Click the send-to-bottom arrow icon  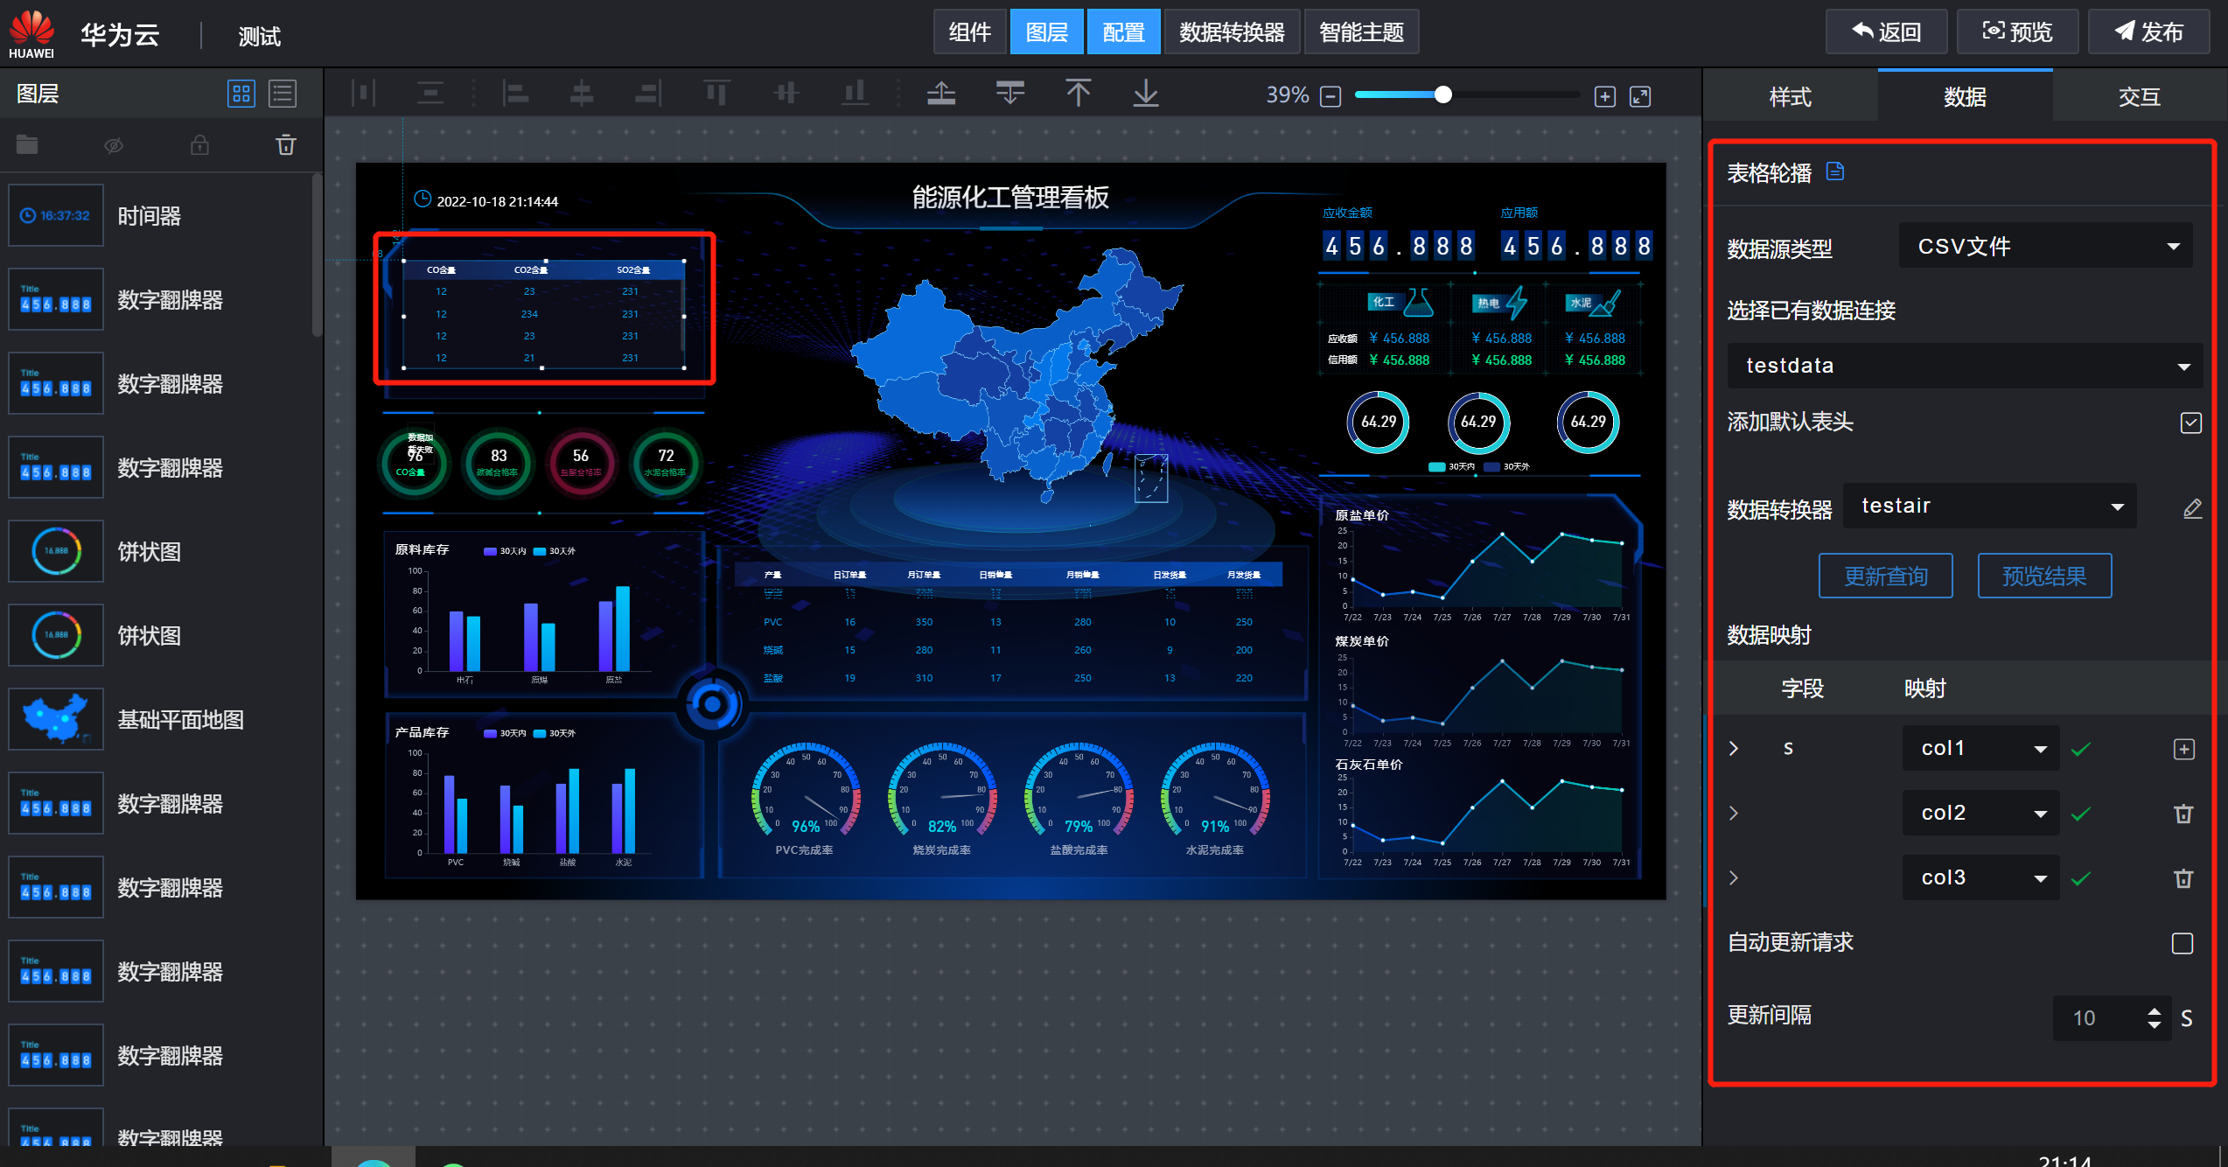tap(1145, 94)
